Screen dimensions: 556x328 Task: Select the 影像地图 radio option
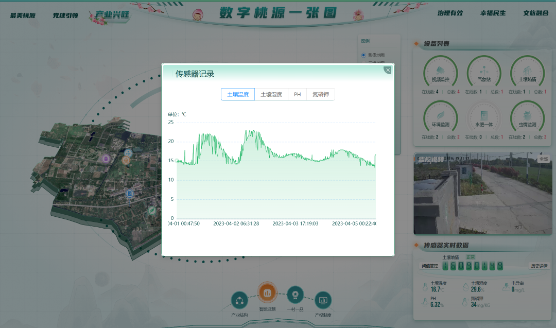pos(363,55)
